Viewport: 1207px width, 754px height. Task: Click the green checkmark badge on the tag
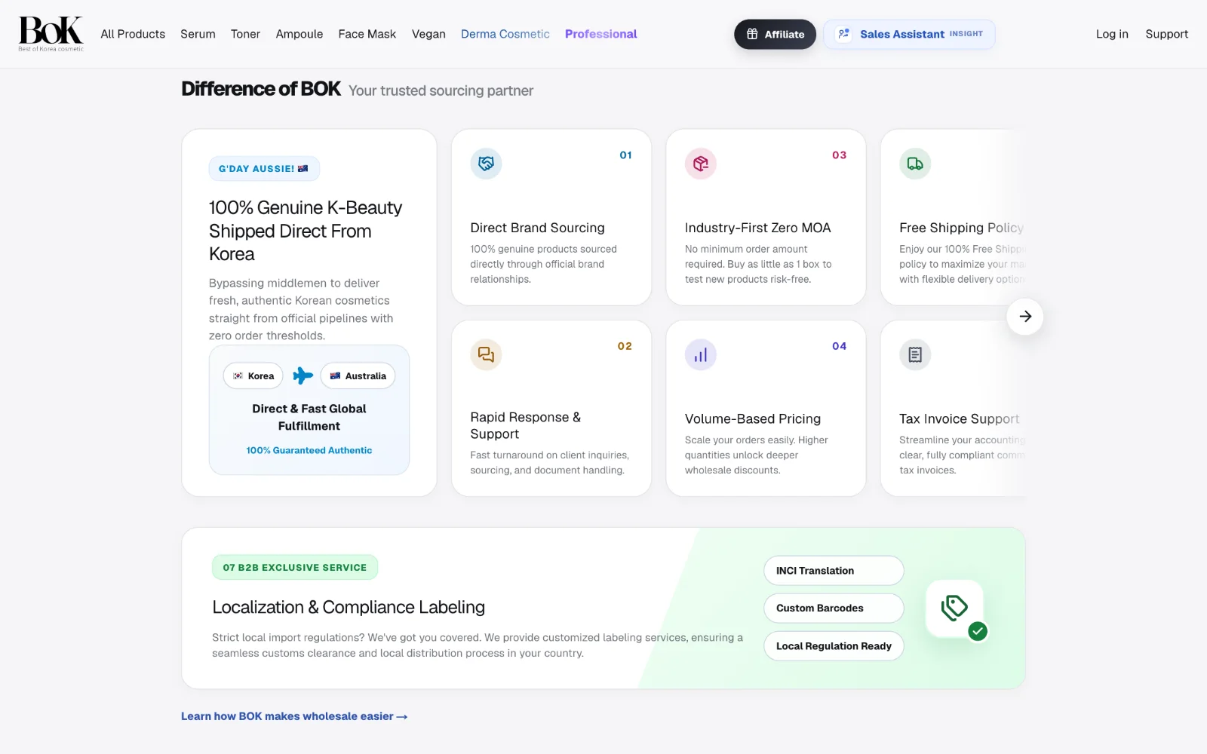coord(978,631)
